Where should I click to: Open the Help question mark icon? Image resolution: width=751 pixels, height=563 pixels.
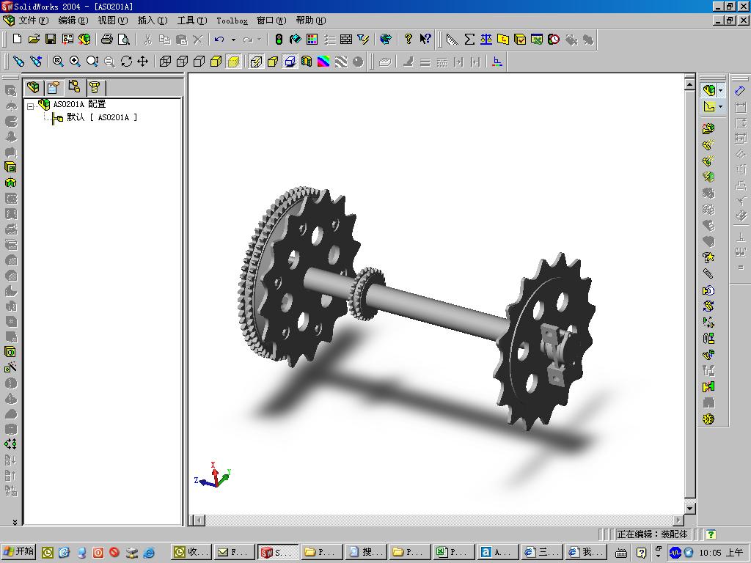coord(408,40)
